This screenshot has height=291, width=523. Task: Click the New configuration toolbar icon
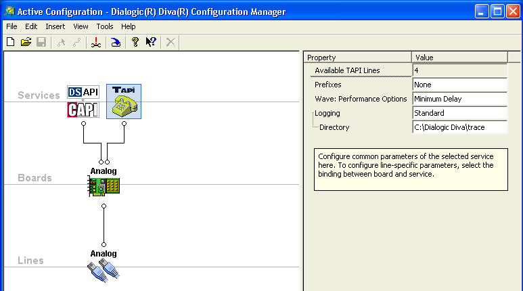coord(11,42)
